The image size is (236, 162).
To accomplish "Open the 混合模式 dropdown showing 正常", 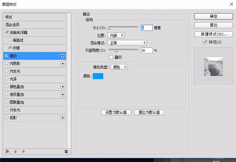I will [x=127, y=43].
